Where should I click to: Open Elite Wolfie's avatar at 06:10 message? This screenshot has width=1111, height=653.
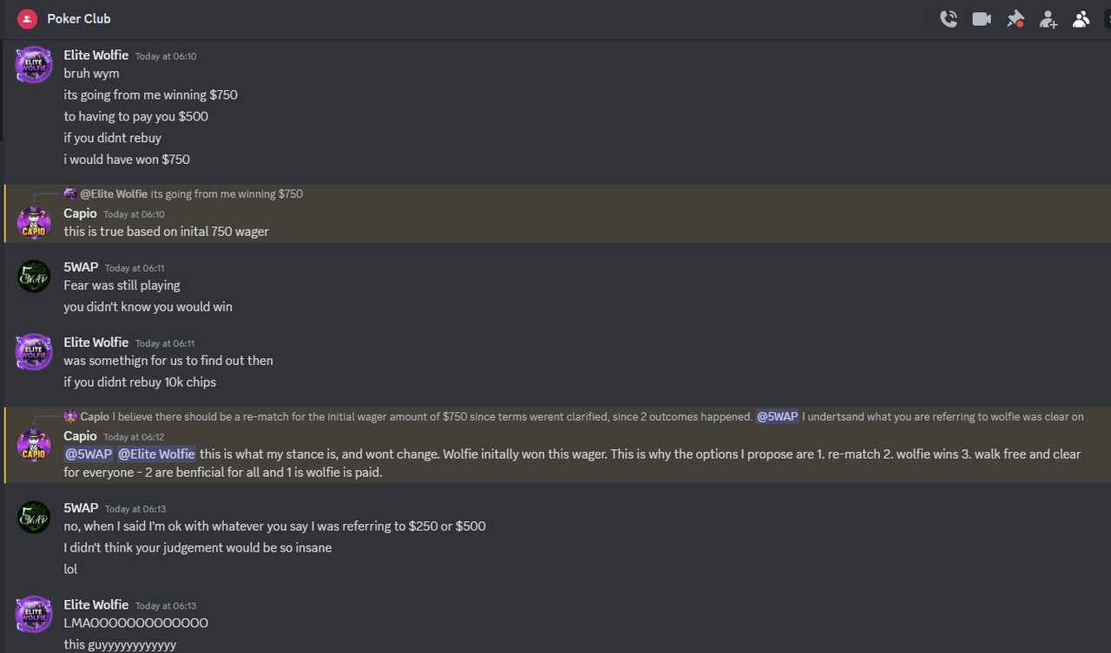35,65
